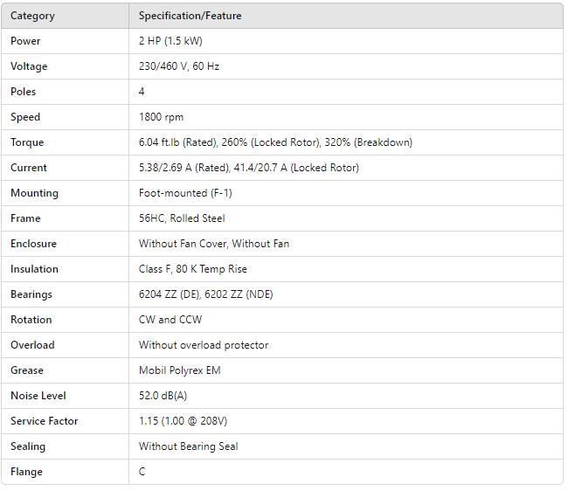Image resolution: width=568 pixels, height=491 pixels.
Task: Click the Specification/Feature column header
Action: [190, 16]
